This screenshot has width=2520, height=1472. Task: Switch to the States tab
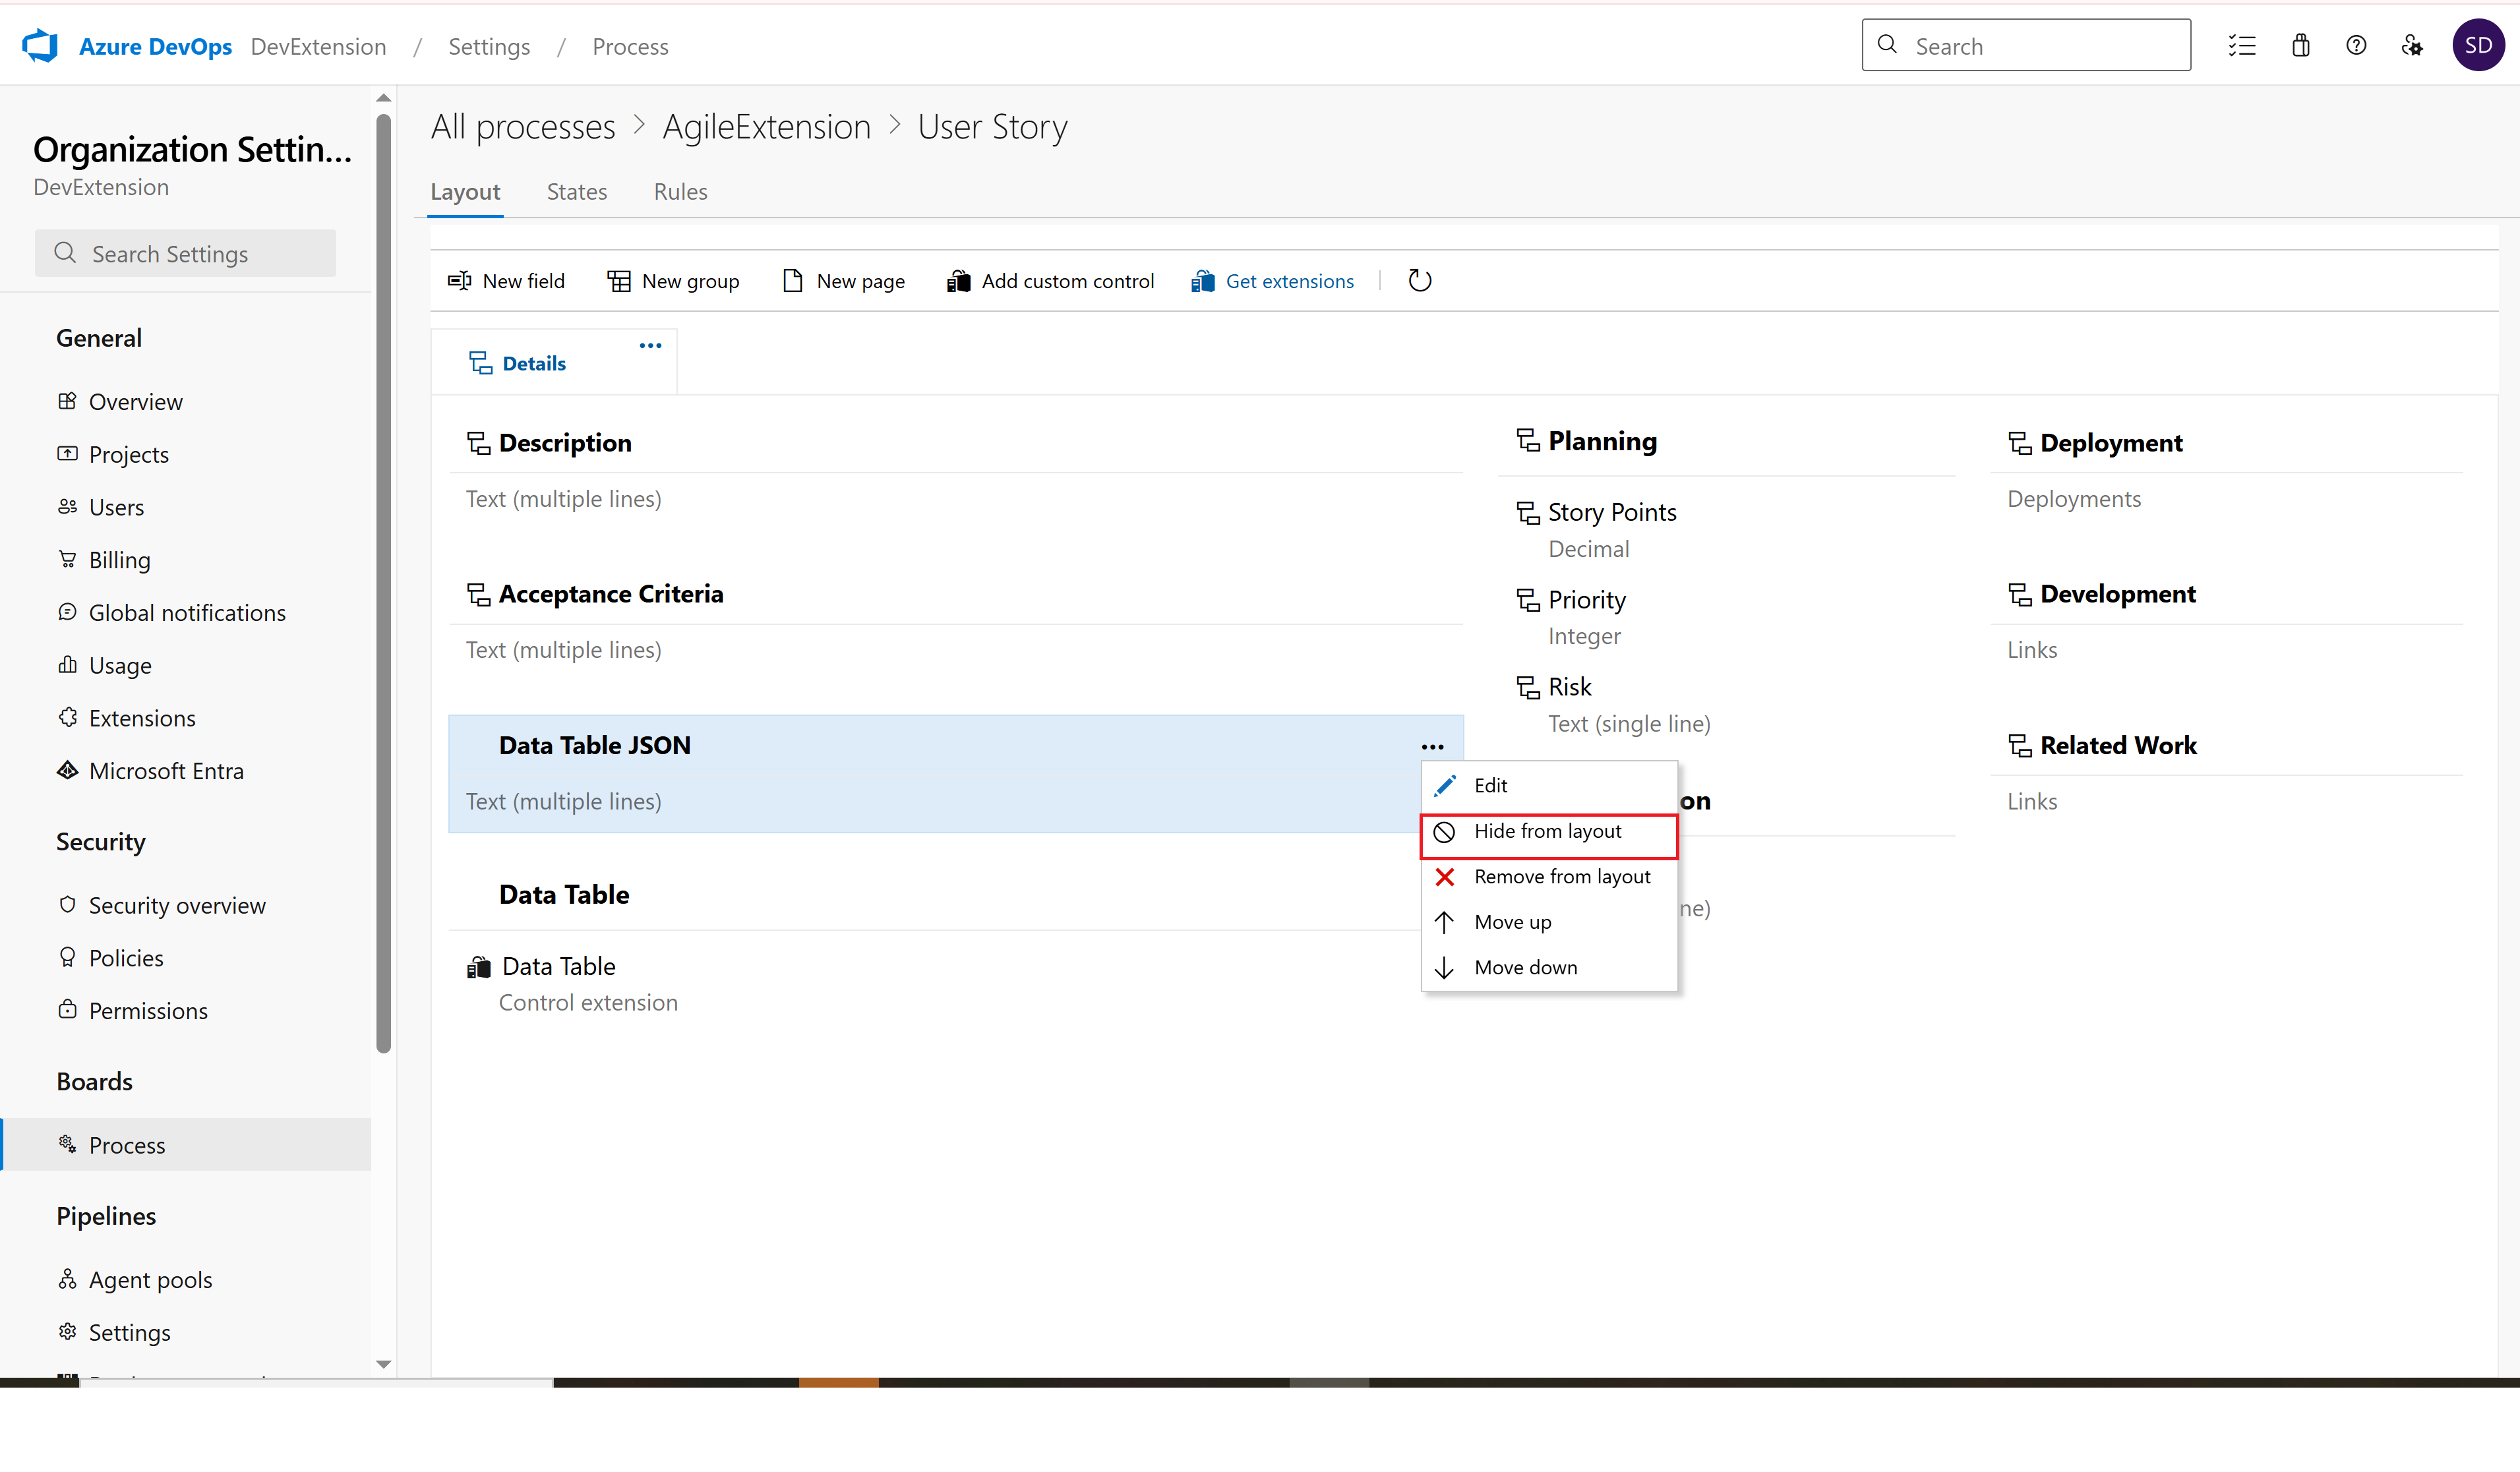(x=576, y=192)
